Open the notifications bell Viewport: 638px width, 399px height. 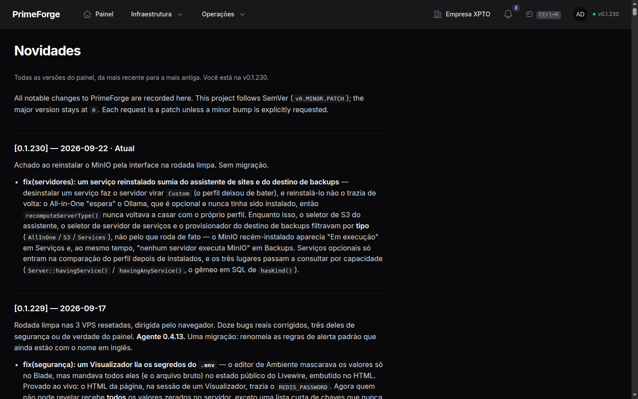pyautogui.click(x=508, y=14)
